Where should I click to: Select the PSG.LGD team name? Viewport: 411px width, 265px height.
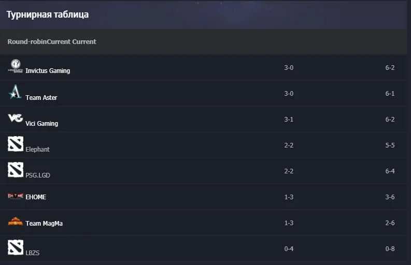pos(38,175)
